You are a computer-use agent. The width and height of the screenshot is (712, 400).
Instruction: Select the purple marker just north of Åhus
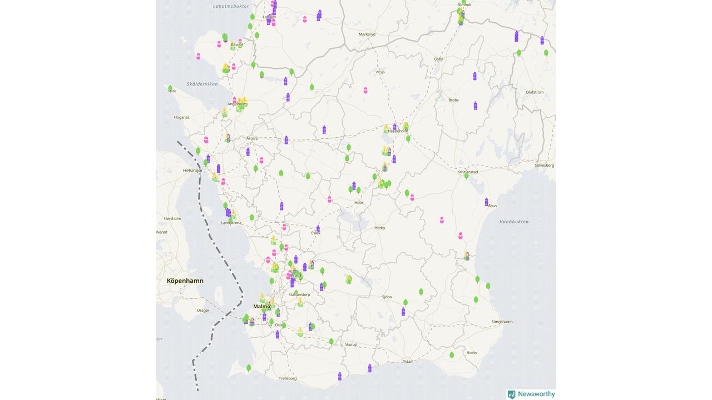pos(486,202)
